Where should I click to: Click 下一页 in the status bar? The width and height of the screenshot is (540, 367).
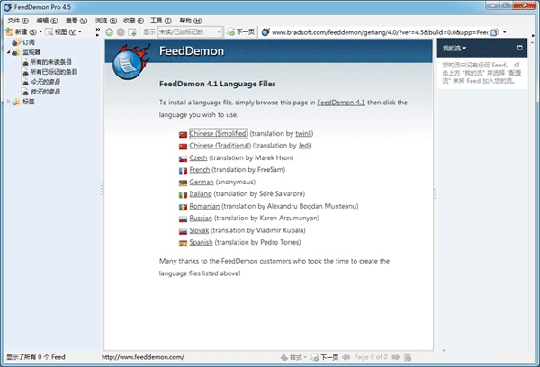(x=325, y=357)
